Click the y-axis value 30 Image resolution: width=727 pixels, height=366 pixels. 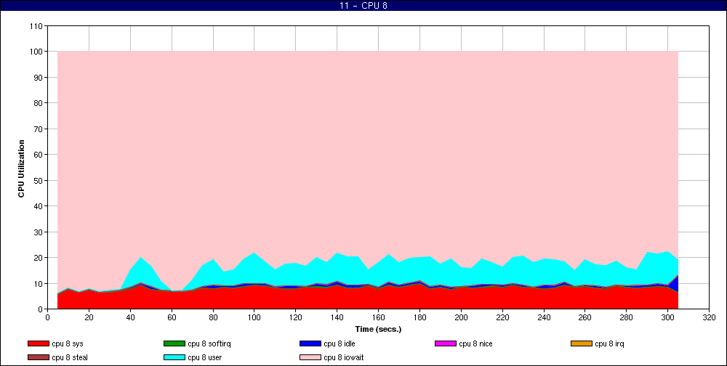click(x=39, y=232)
